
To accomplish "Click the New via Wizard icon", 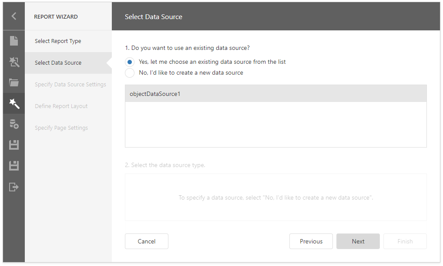I will point(14,62).
